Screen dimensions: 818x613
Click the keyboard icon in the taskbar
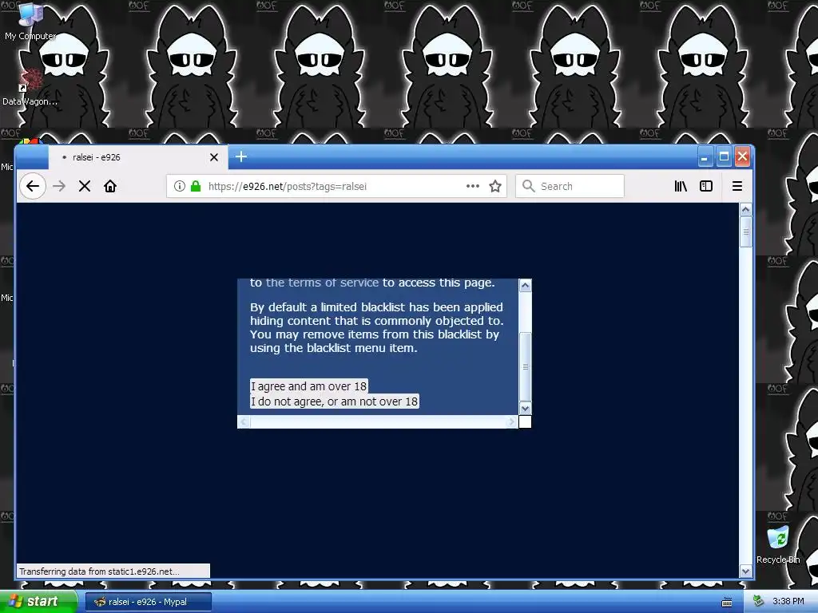[x=727, y=603]
